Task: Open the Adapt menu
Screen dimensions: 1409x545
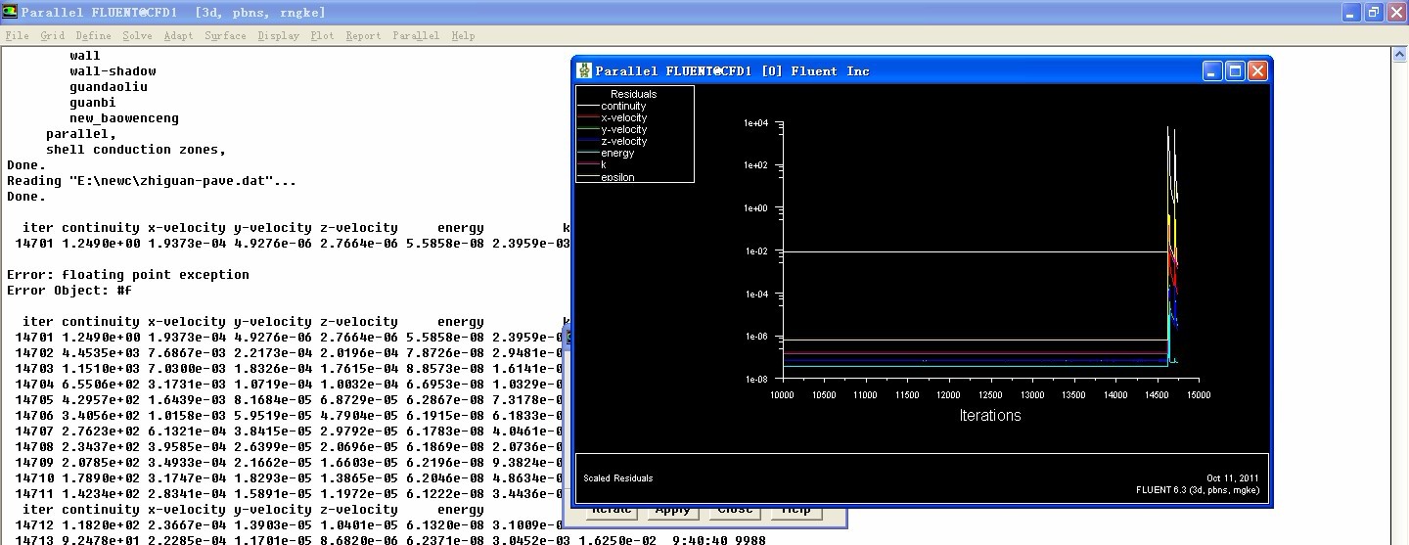Action: pyautogui.click(x=178, y=35)
